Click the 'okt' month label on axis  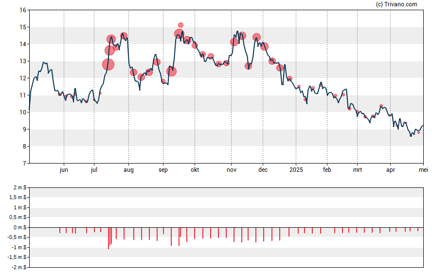click(195, 170)
